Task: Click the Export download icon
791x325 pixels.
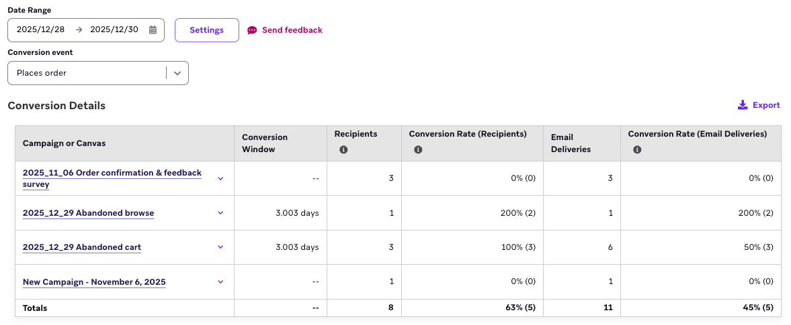Action: (x=742, y=105)
